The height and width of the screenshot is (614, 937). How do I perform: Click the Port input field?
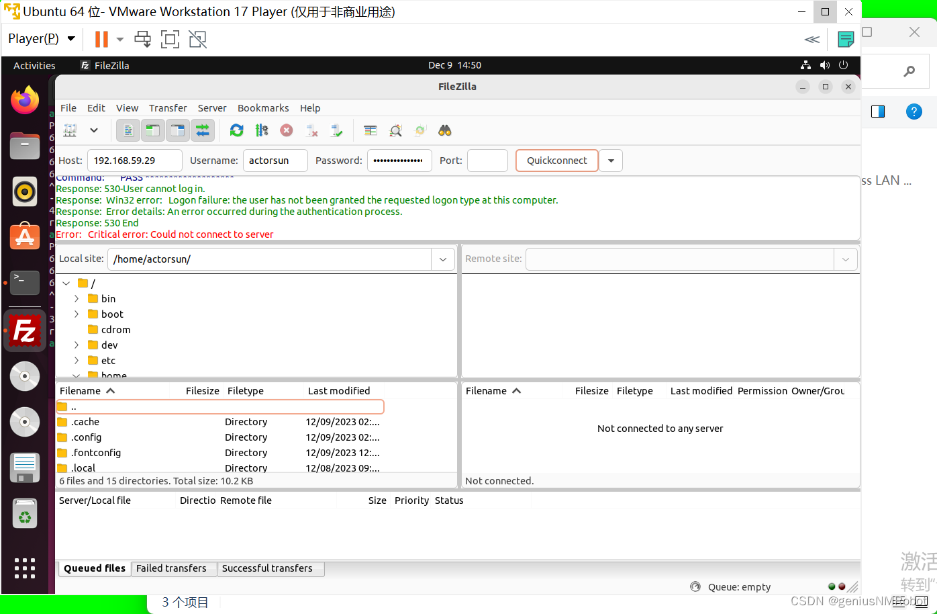tap(487, 161)
